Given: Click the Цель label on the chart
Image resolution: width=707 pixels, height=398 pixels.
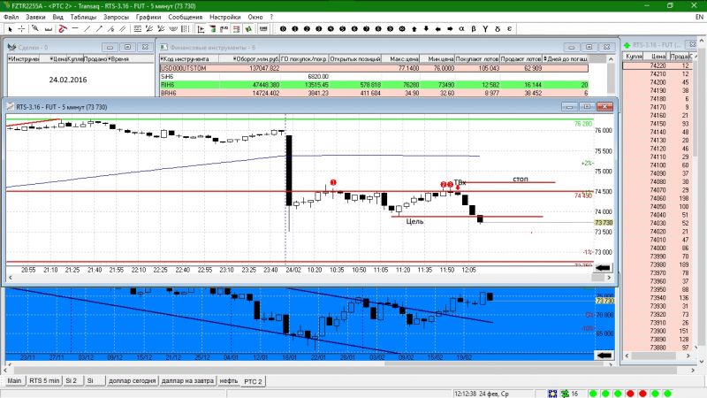Looking at the screenshot, I should [x=414, y=221].
